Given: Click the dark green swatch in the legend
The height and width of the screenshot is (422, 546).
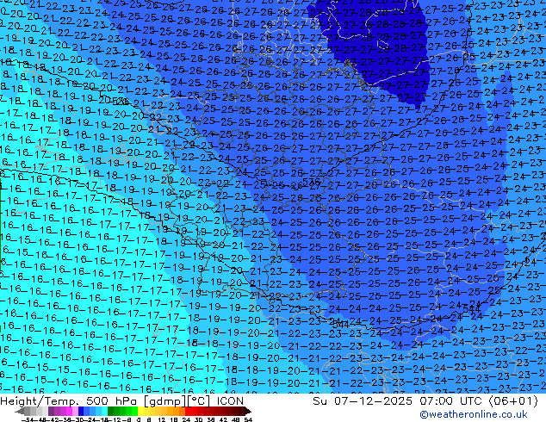Looking at the screenshot, I should pos(110,412).
